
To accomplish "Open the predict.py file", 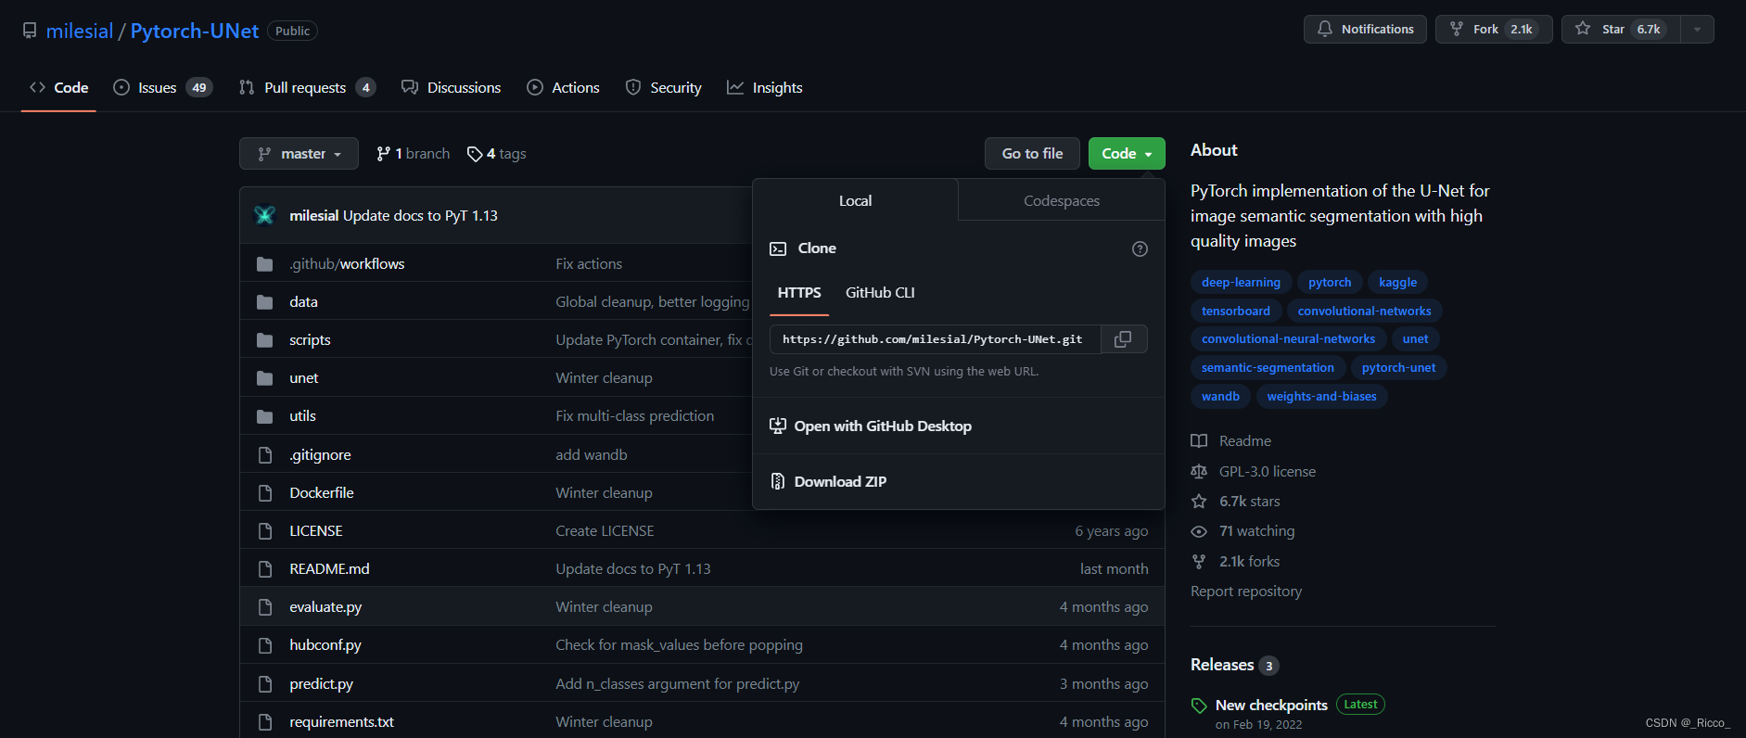I will click(x=321, y=684).
